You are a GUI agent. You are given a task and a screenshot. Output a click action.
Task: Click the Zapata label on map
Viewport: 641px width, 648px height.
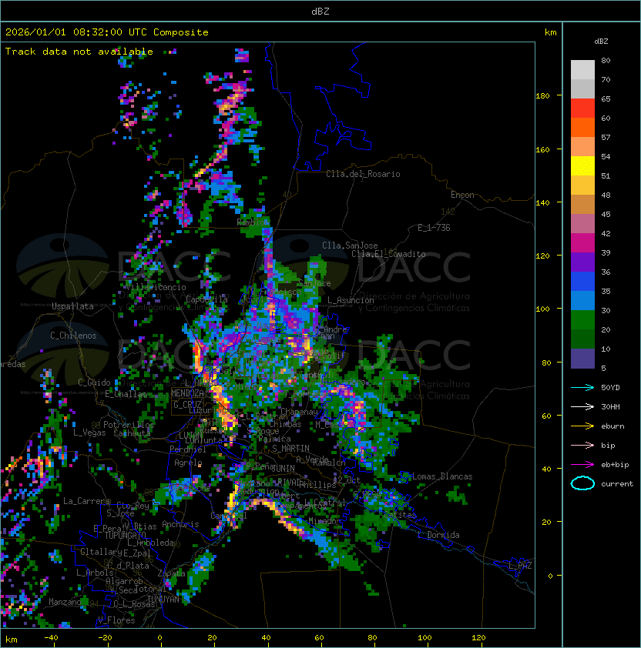[171, 573]
